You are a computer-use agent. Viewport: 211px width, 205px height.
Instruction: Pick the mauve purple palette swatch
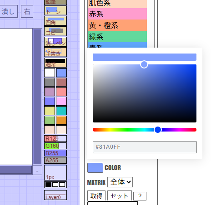coord(50,92)
